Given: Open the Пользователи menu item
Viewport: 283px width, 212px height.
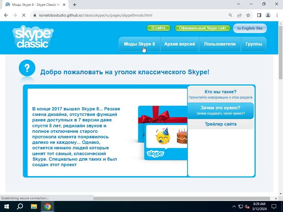Looking at the screenshot, I should point(220,44).
